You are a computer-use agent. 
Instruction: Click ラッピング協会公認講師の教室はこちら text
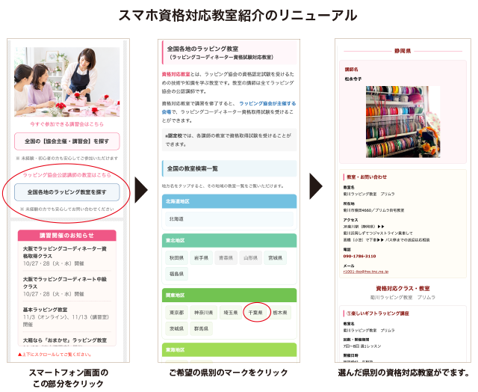(x=66, y=175)
